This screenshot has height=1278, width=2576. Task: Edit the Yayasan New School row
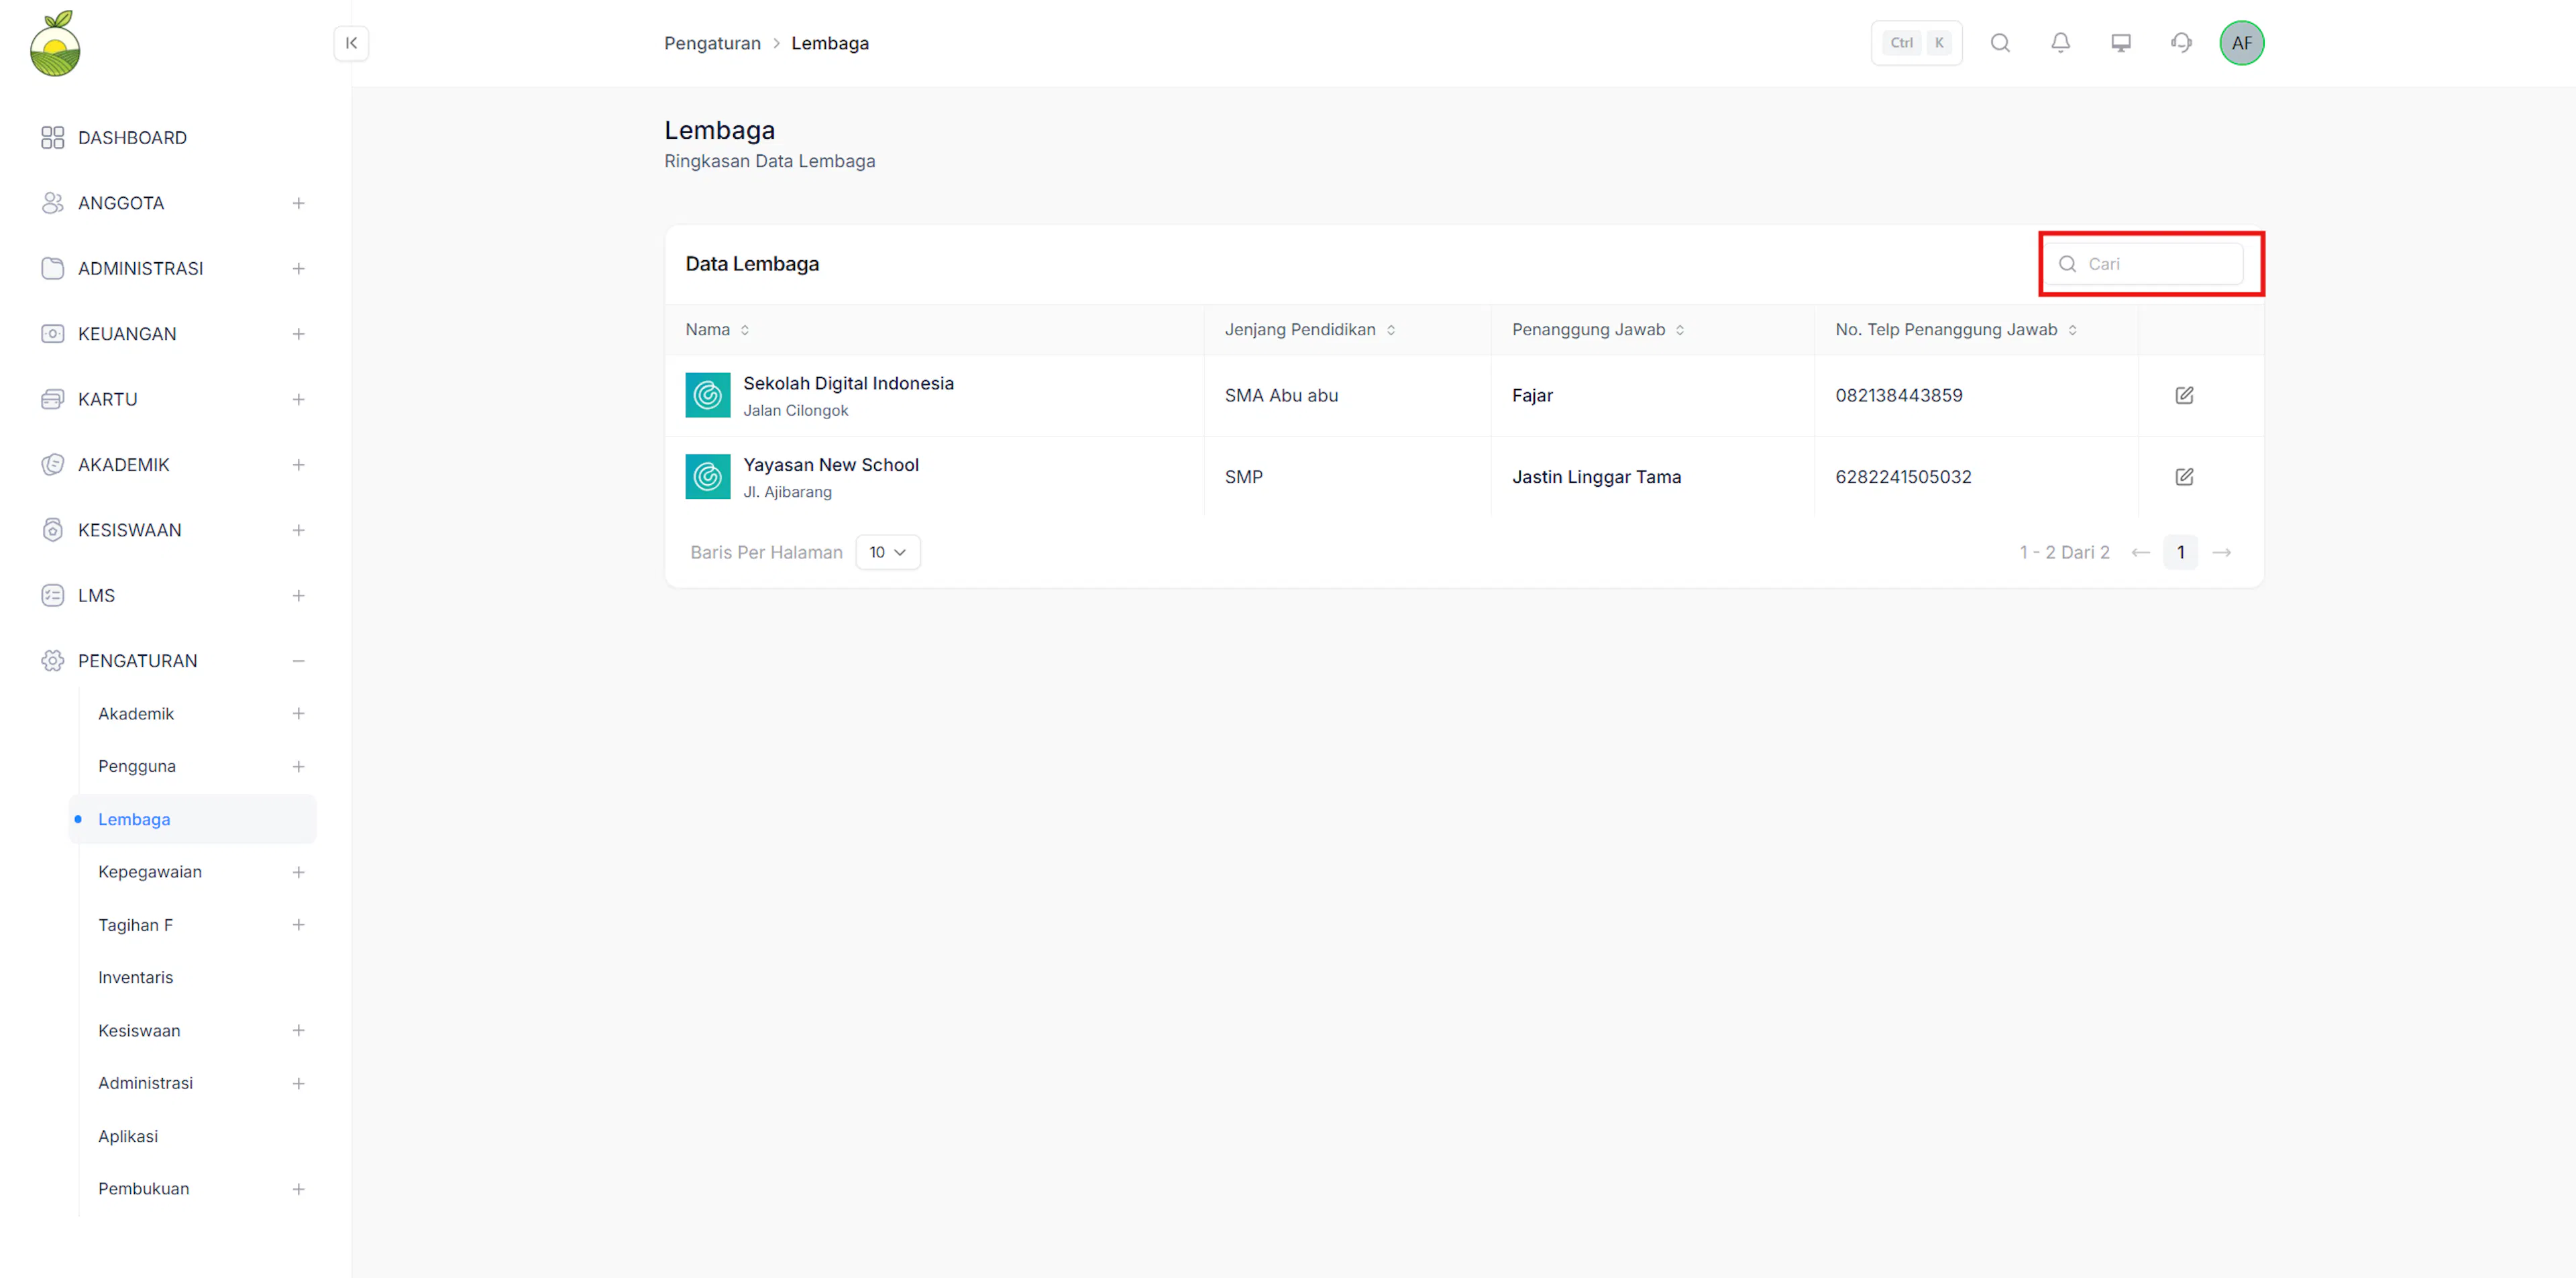[x=2184, y=477]
